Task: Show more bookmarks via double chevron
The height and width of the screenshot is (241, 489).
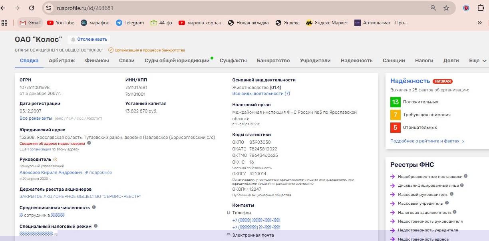Action: click(480, 23)
